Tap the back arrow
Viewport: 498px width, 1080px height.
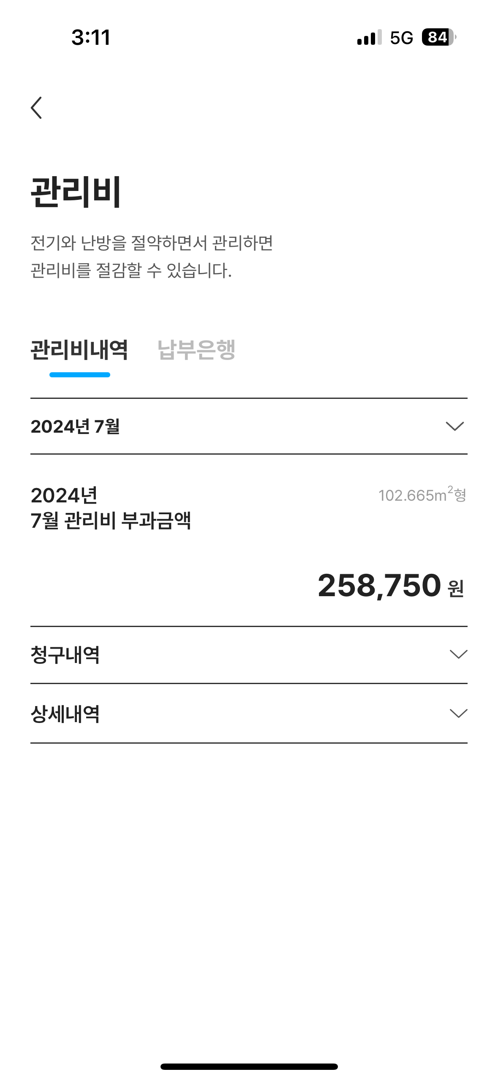pos(37,108)
